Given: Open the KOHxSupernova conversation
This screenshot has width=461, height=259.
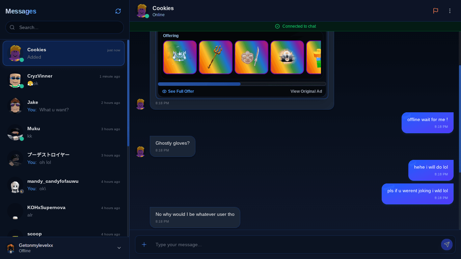Looking at the screenshot, I should (63, 211).
